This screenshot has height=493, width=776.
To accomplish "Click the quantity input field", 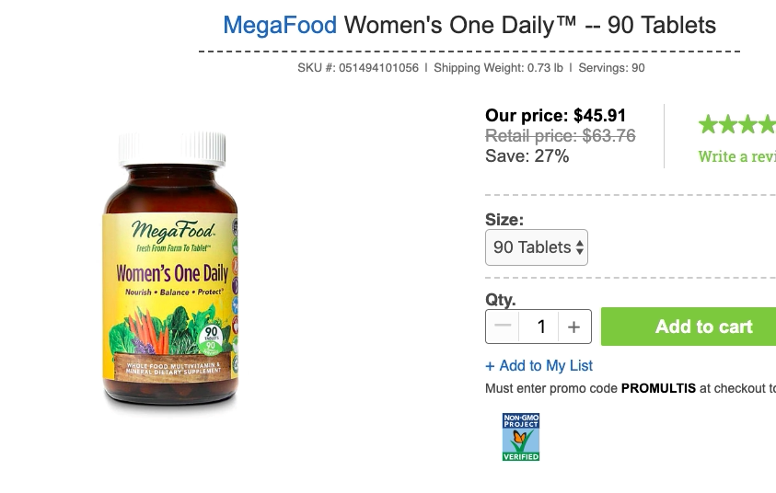I will pos(541,327).
